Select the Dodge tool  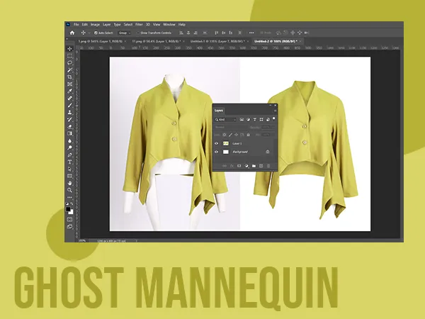coord(69,148)
